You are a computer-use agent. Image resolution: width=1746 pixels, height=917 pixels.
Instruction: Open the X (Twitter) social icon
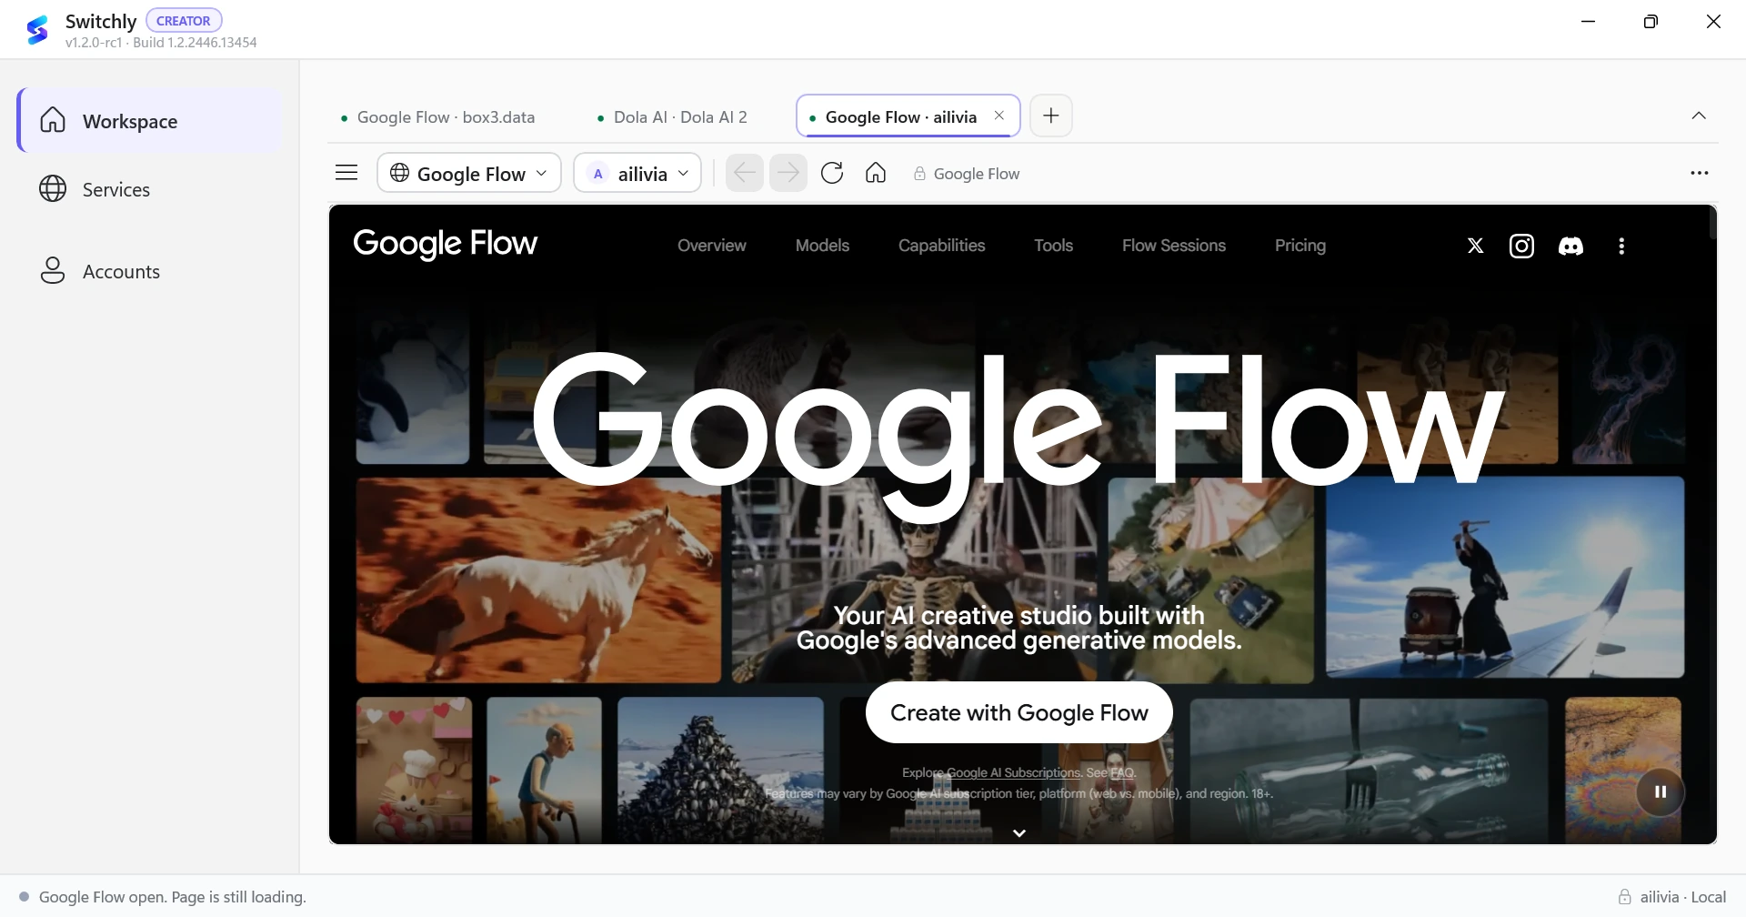coord(1476,246)
